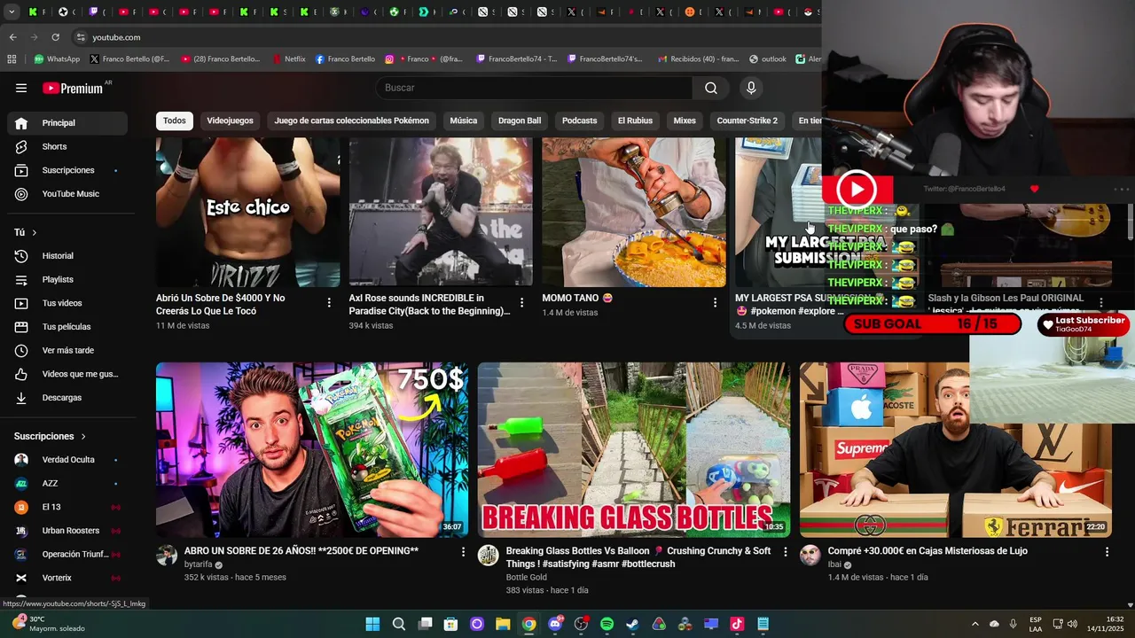Click the search magnifier button
Viewport: 1135px width, 638px height.
(711, 88)
